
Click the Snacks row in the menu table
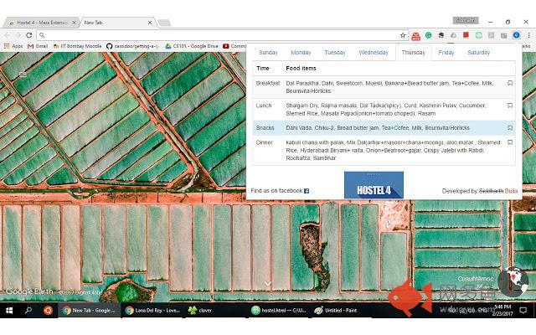coord(384,128)
